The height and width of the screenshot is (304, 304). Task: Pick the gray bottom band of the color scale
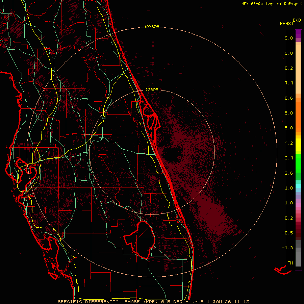coord(298,260)
